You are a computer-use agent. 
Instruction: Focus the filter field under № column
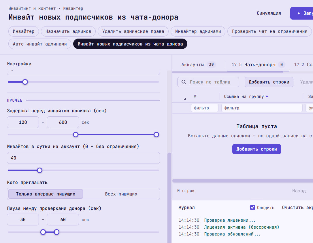(x=205, y=108)
